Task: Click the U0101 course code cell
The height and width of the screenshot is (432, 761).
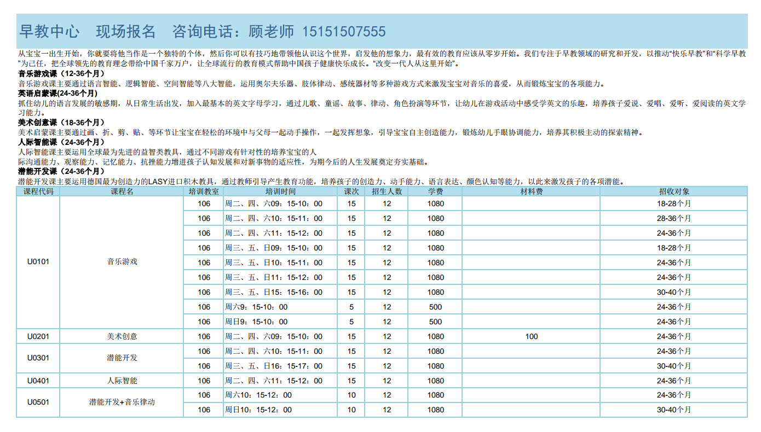Action: click(x=38, y=262)
